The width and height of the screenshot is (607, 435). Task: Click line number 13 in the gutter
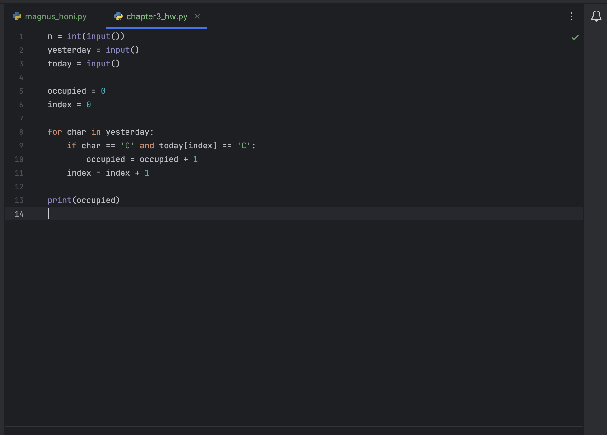click(x=19, y=201)
